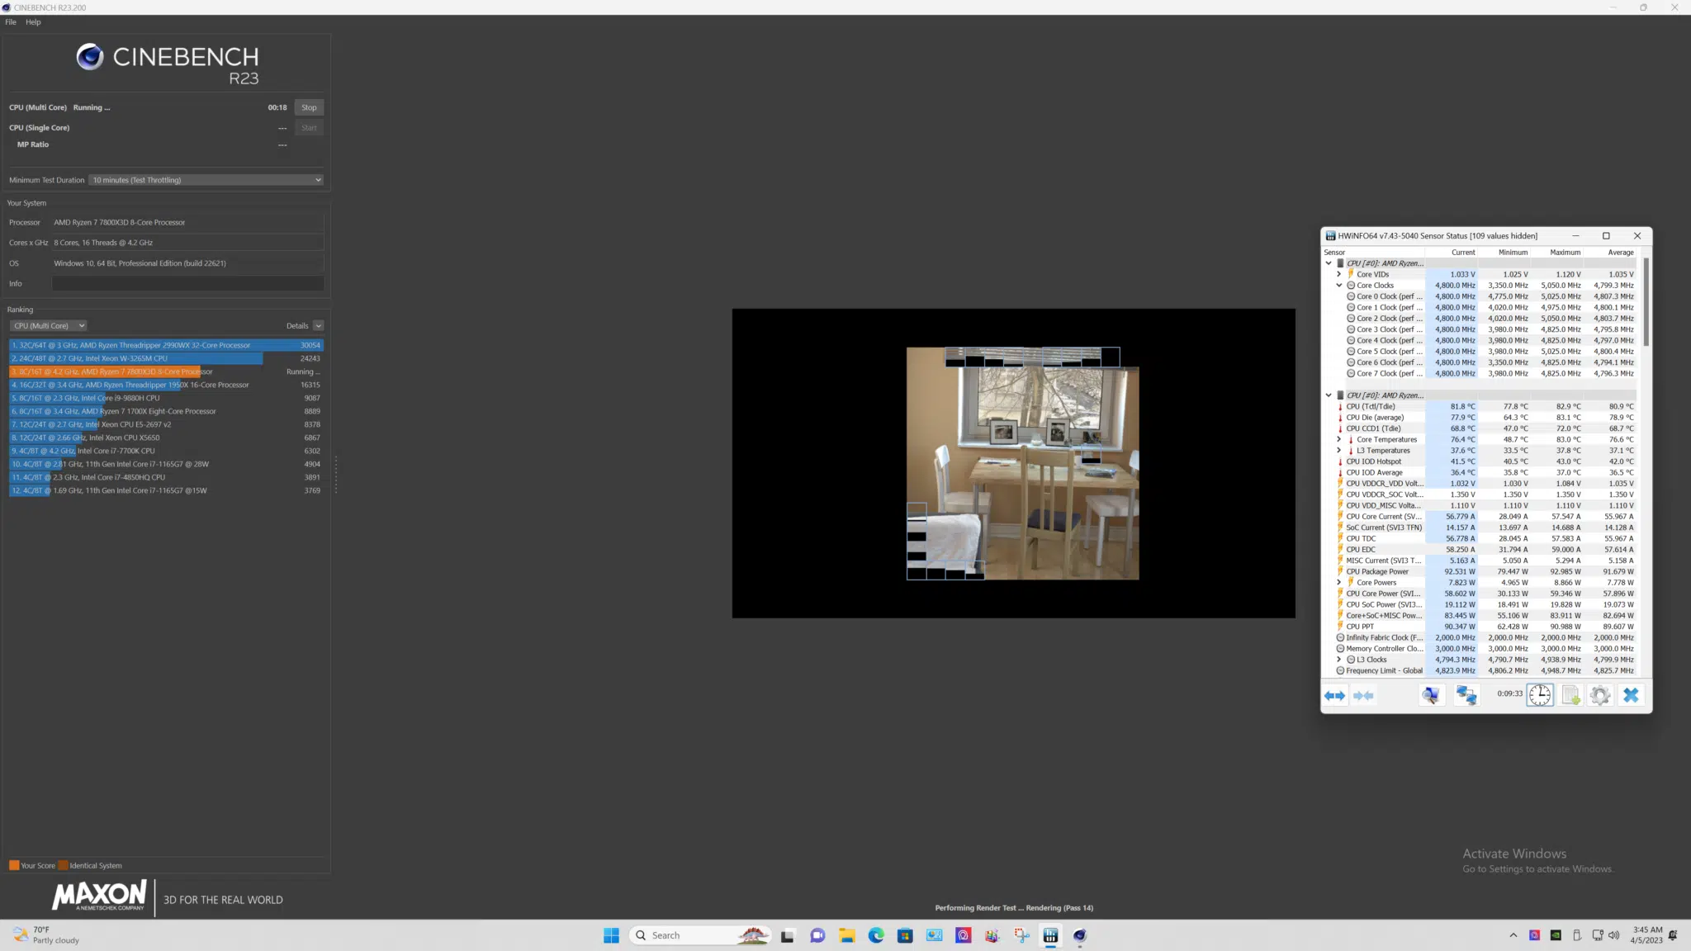
Task: Open Task View from taskbar
Action: pyautogui.click(x=788, y=935)
